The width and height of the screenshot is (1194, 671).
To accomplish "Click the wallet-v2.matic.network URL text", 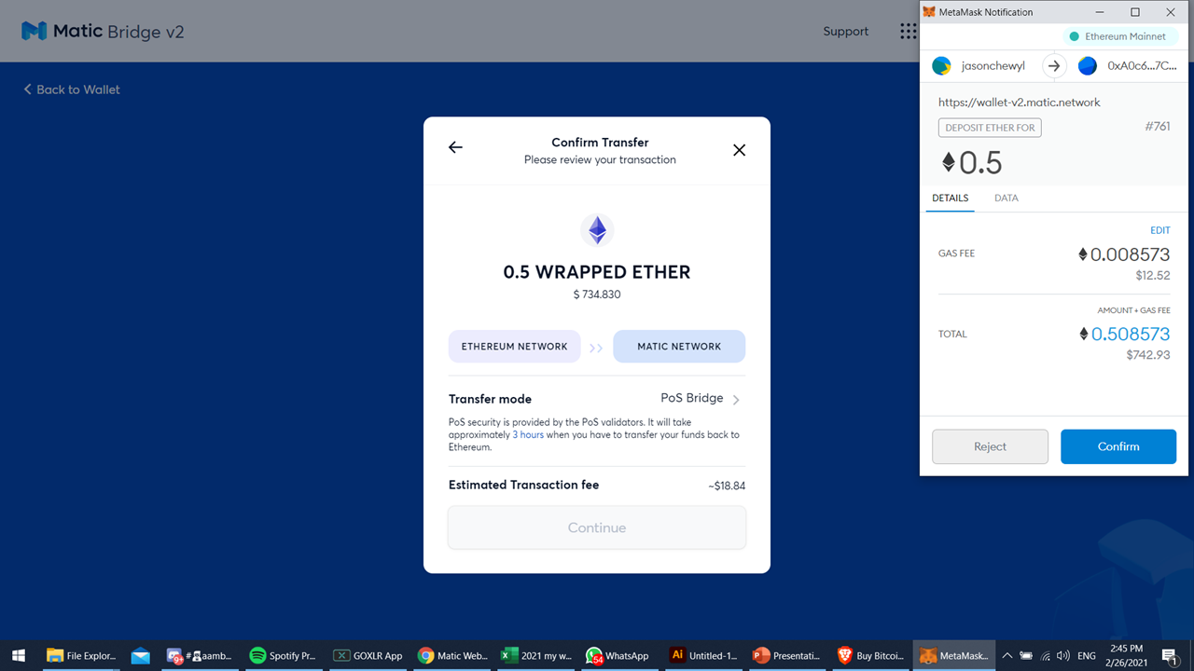I will click(1020, 103).
